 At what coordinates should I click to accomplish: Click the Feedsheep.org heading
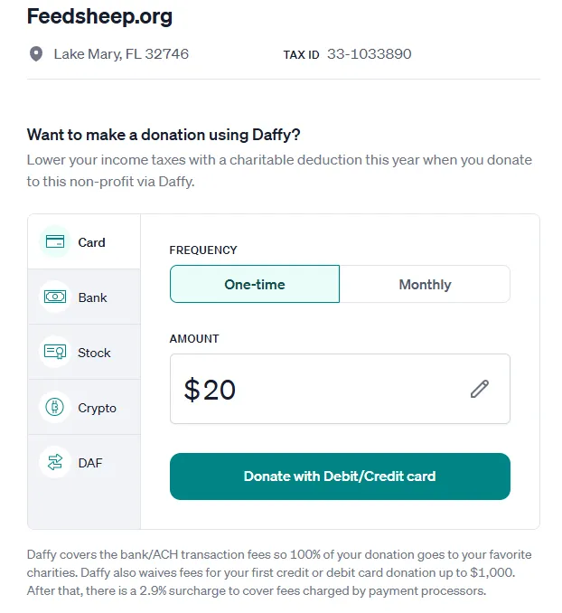(x=99, y=16)
